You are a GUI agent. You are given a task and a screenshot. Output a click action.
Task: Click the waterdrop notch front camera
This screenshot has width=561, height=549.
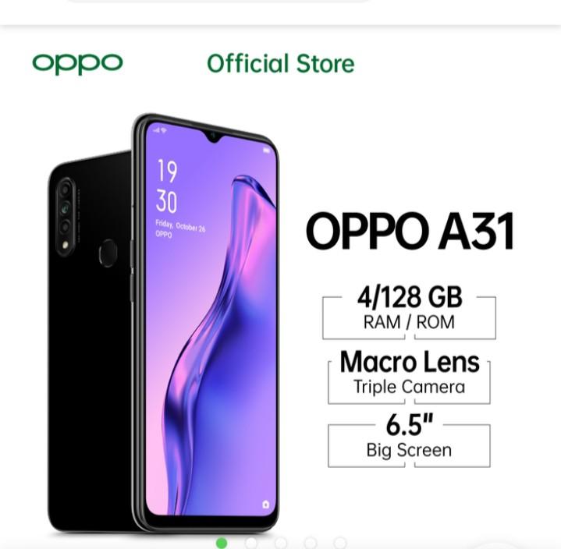(213, 136)
